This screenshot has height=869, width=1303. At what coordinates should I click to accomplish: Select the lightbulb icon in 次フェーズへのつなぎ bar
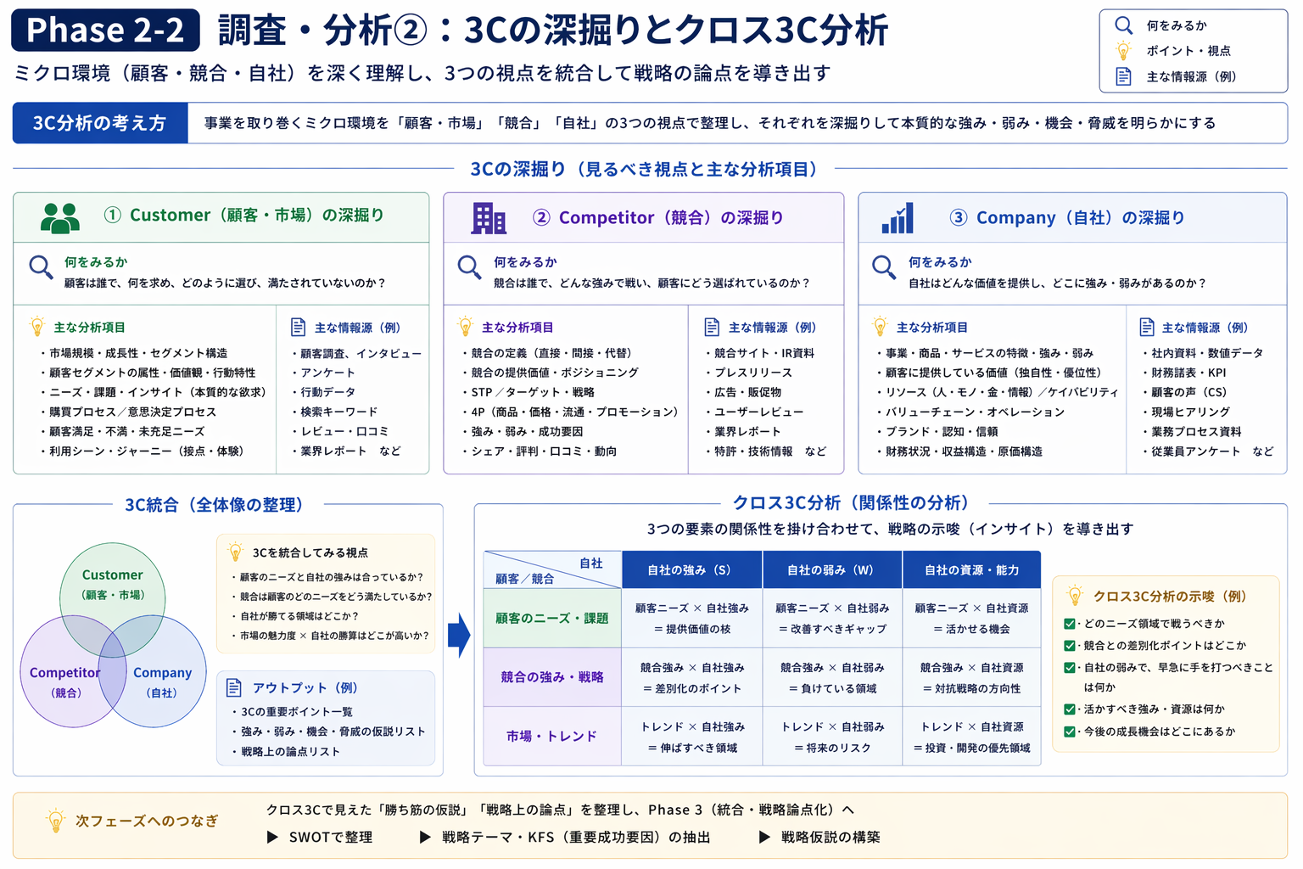(57, 819)
